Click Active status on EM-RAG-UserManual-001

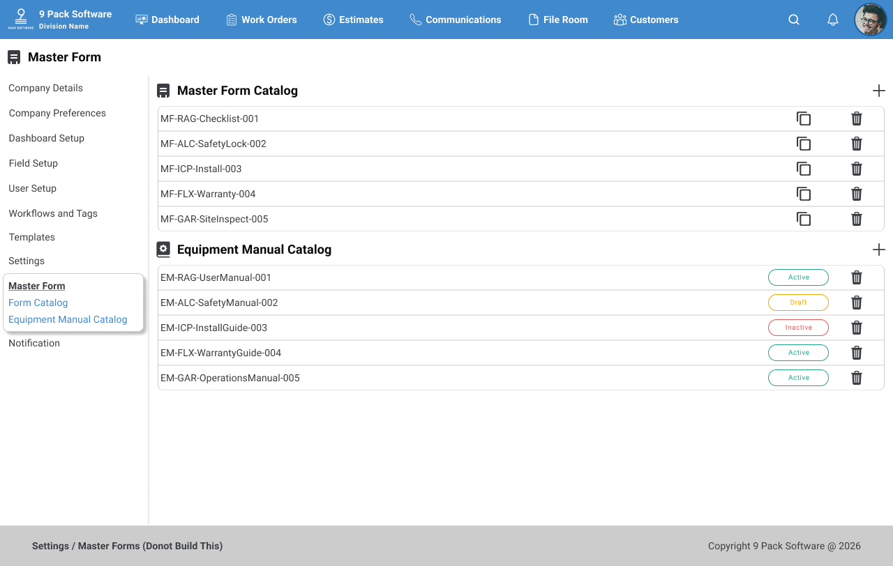[x=798, y=277]
